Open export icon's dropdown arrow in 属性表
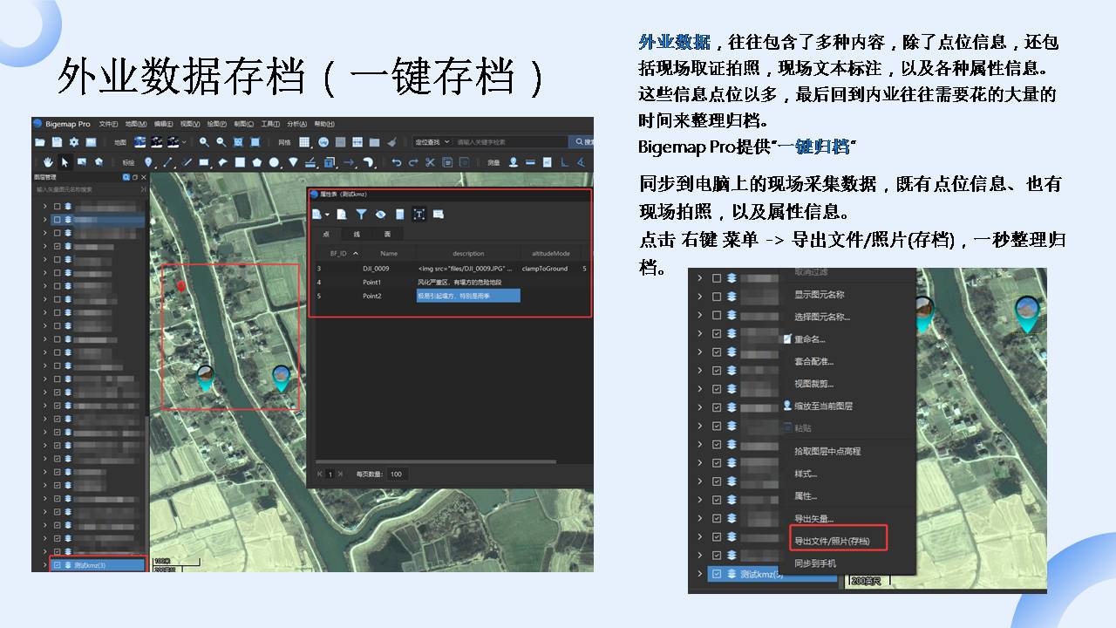The height and width of the screenshot is (628, 1116). click(x=328, y=214)
